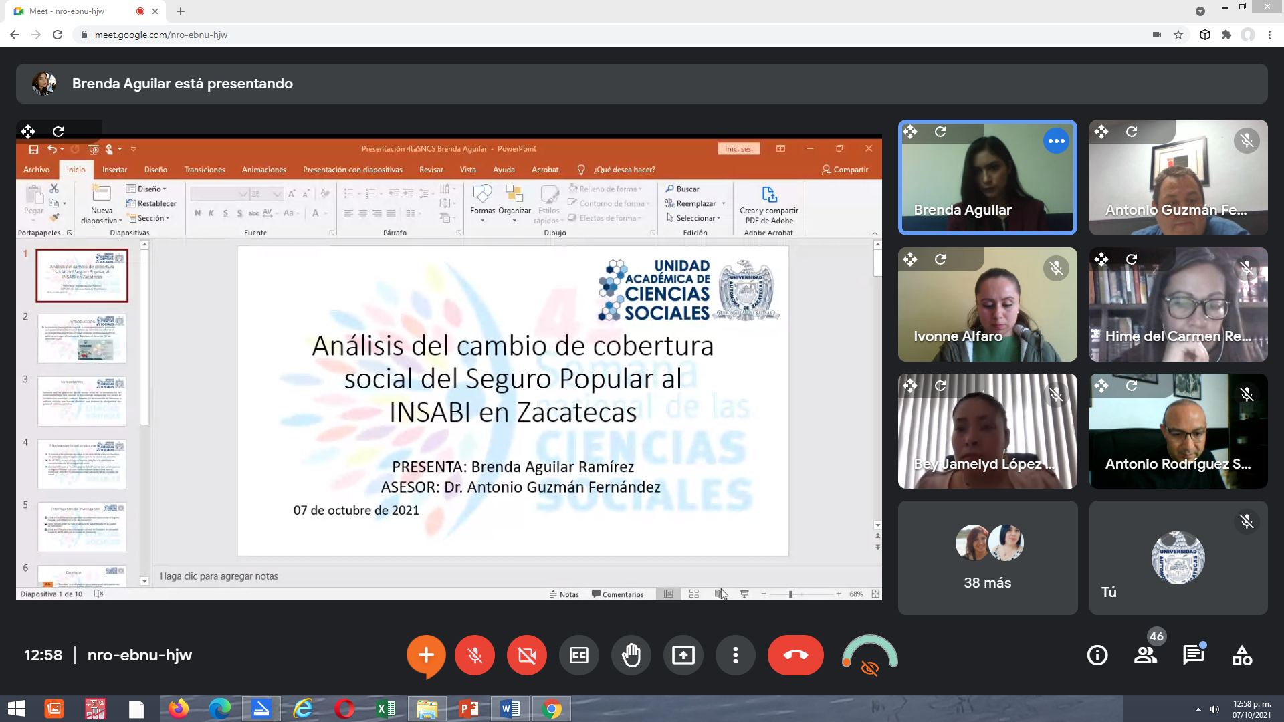Open the Archivo menu
The image size is (1284, 722).
click(x=36, y=170)
